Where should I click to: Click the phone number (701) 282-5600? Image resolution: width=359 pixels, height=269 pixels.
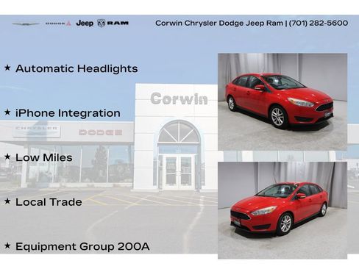[x=319, y=23]
